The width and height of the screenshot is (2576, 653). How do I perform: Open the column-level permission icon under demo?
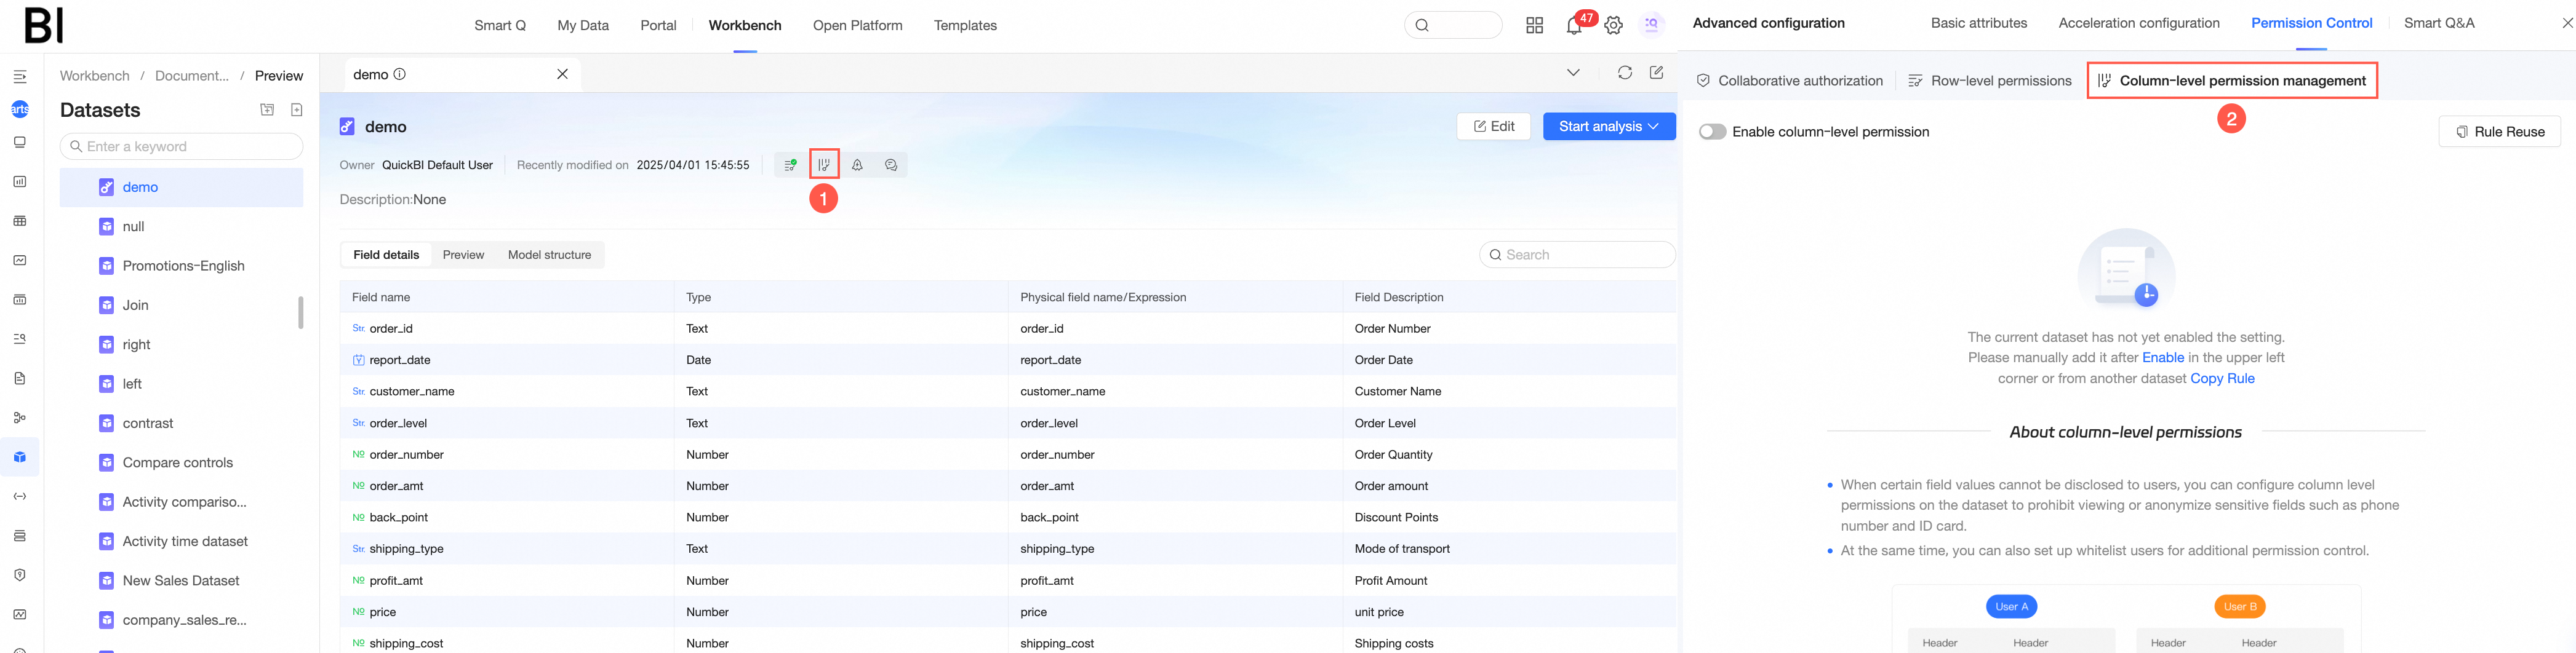[824, 166]
